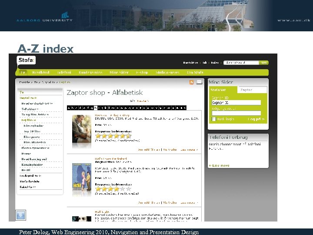Open 'Film alfabetisk' sidebar item
313x235 pixels.
(x=35, y=142)
